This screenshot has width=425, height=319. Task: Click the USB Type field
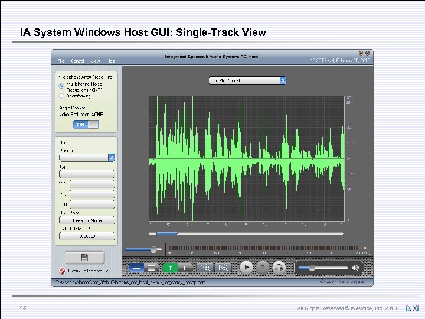coord(87,174)
